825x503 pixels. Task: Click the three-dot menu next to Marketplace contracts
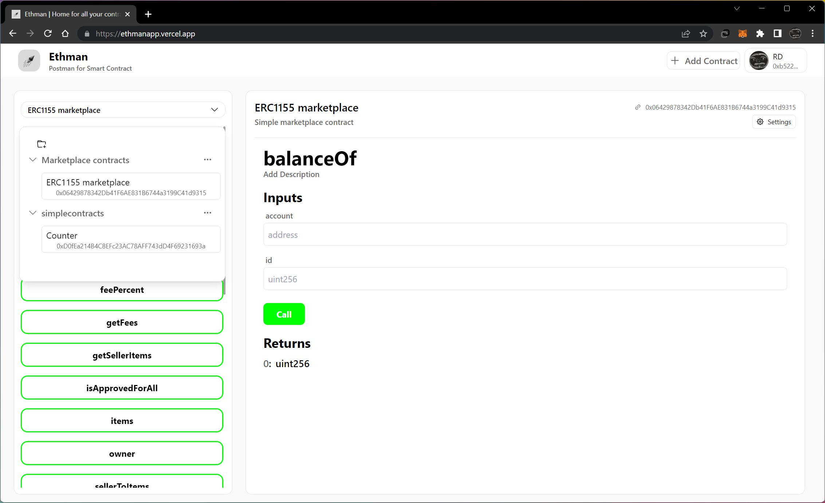tap(208, 160)
